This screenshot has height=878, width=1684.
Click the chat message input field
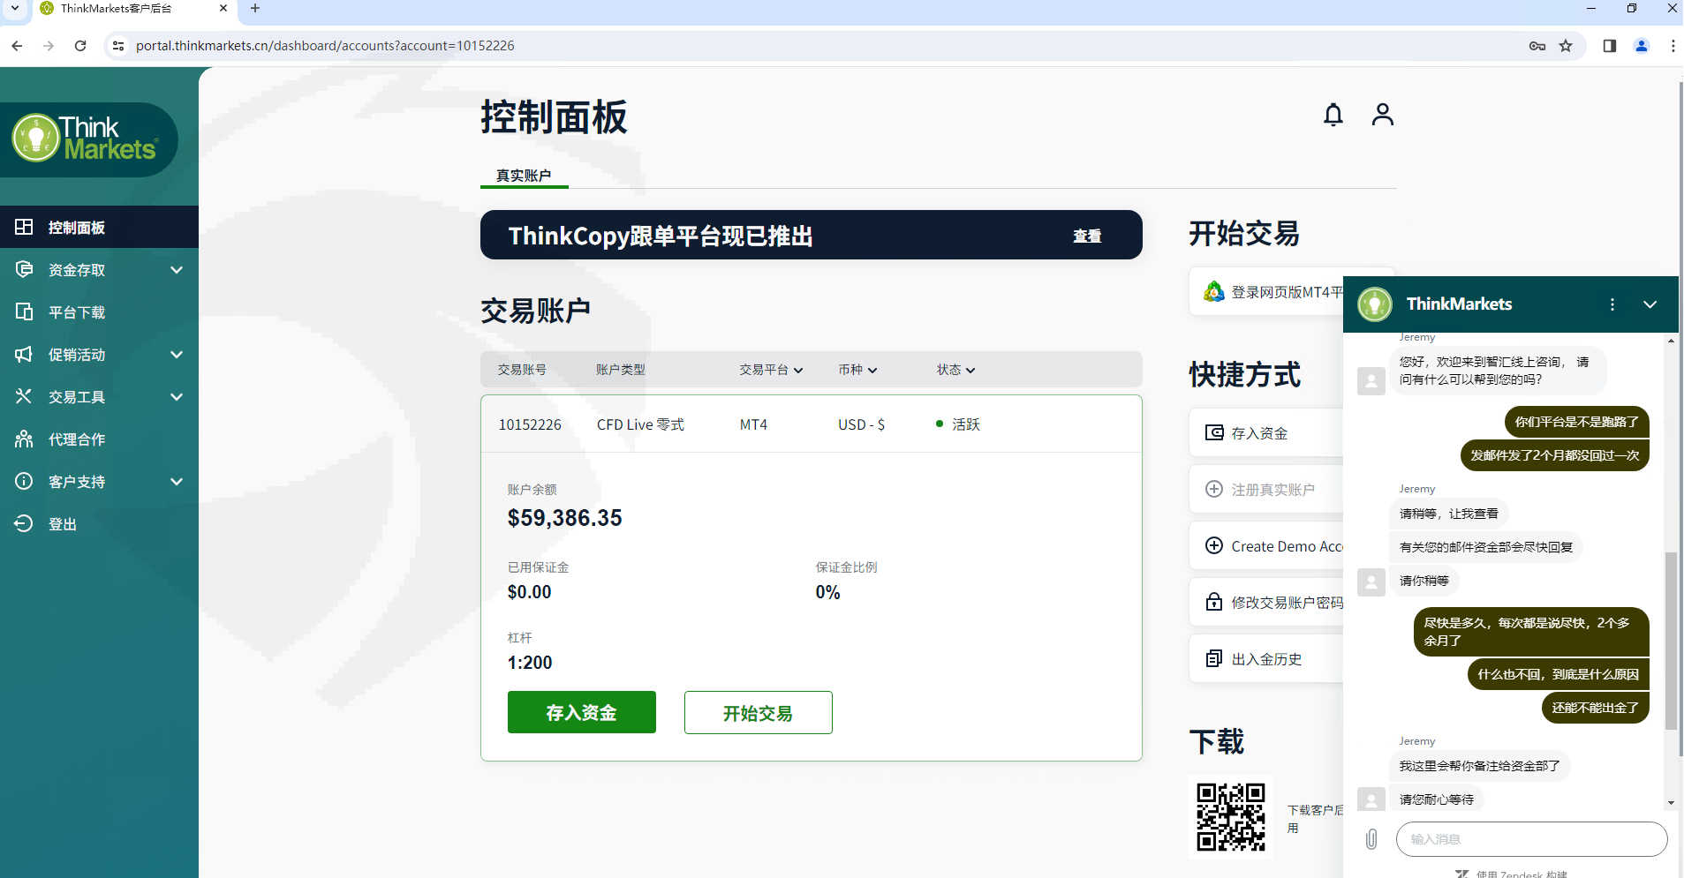pyautogui.click(x=1530, y=839)
